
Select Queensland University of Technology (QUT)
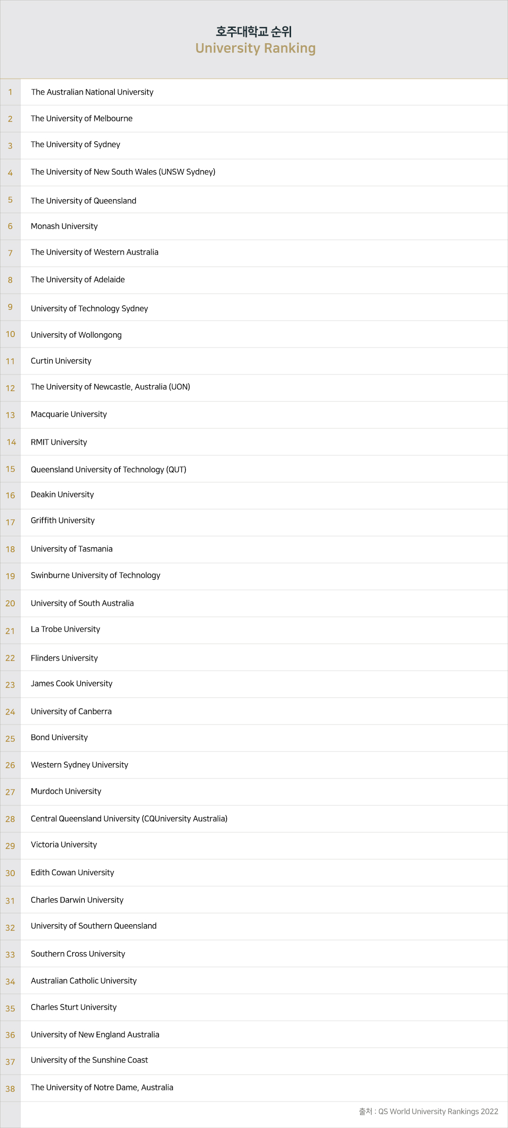click(x=108, y=469)
